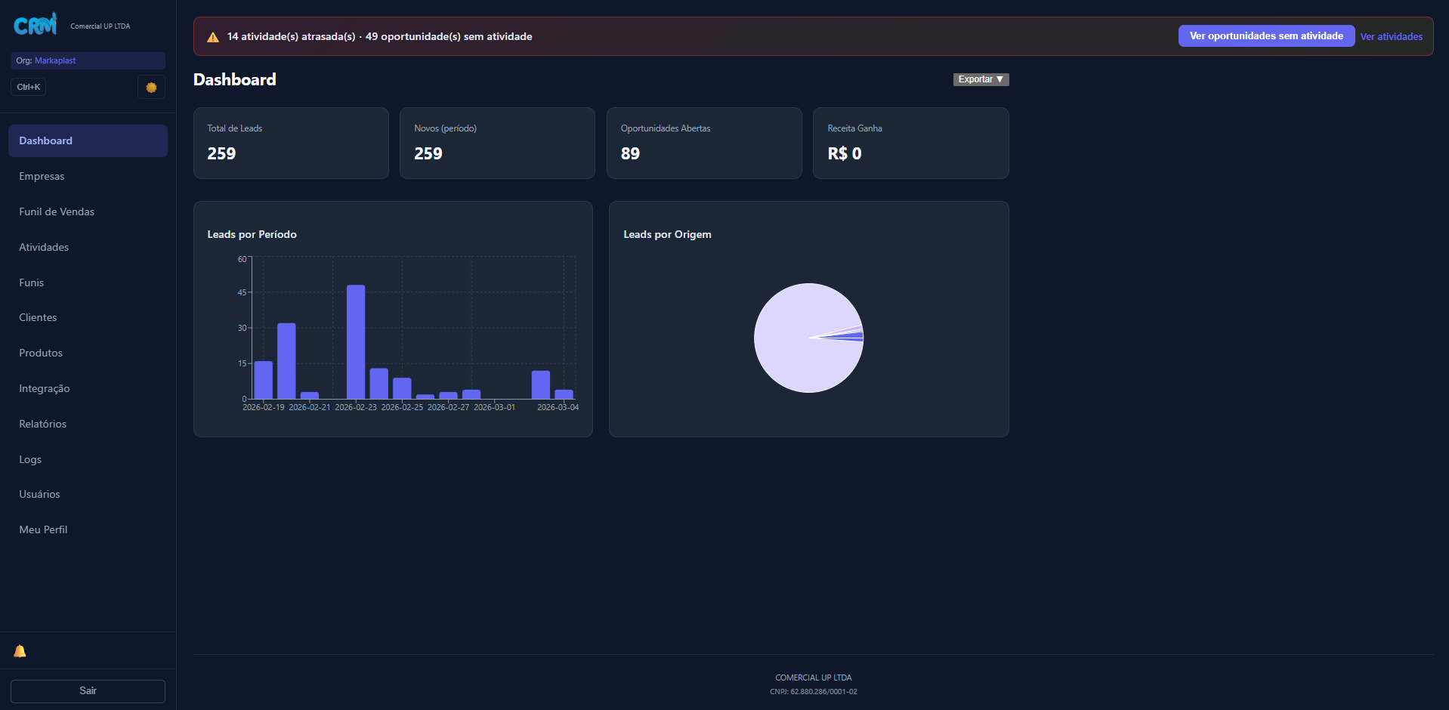The width and height of the screenshot is (1449, 710).
Task: Open the Org: Markaplast organization selector
Action: (x=87, y=60)
